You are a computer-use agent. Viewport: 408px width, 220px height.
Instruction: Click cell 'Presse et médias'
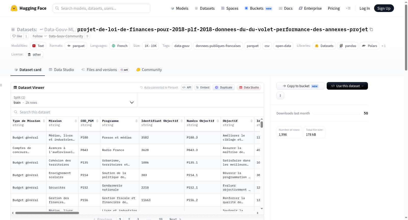pyautogui.click(x=119, y=137)
